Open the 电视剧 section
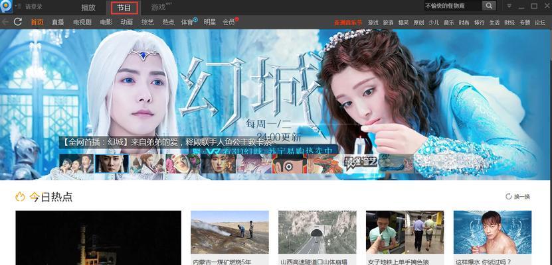552x265 pixels. click(82, 22)
